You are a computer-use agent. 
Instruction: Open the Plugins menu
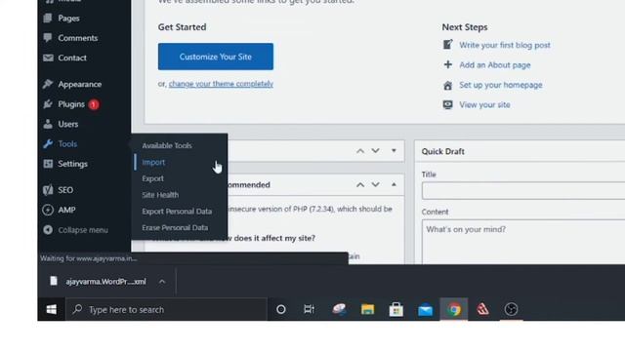(x=71, y=104)
